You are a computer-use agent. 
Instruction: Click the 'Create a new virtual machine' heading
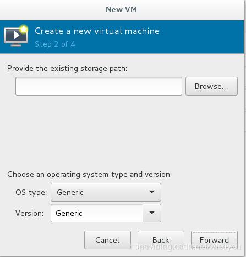tap(97, 31)
